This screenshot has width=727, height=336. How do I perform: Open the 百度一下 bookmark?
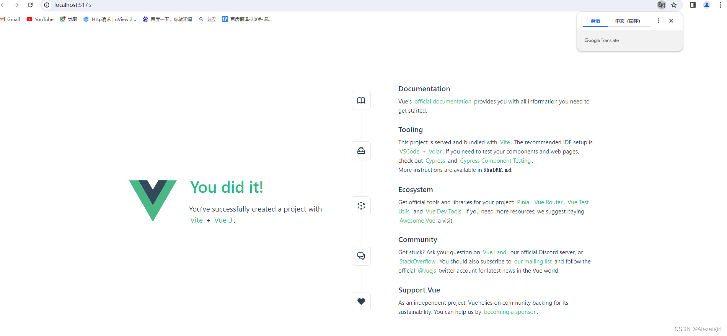pyautogui.click(x=167, y=19)
